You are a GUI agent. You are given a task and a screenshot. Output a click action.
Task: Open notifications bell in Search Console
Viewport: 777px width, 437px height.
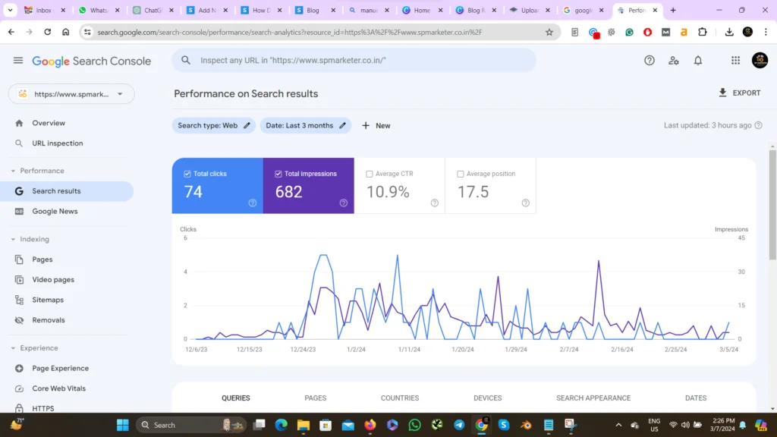click(x=698, y=61)
